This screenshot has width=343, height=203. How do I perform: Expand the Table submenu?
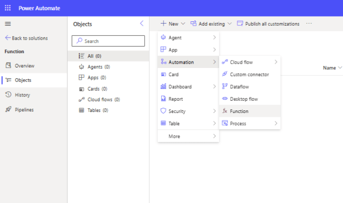pyautogui.click(x=188, y=123)
